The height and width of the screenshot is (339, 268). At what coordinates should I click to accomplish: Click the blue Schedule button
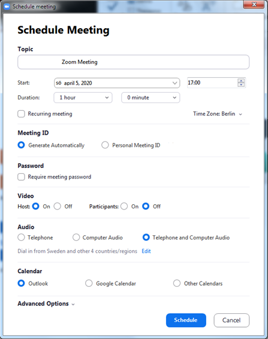point(186,320)
